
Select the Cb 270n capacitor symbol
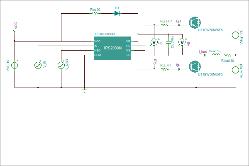pyautogui.click(x=168, y=42)
